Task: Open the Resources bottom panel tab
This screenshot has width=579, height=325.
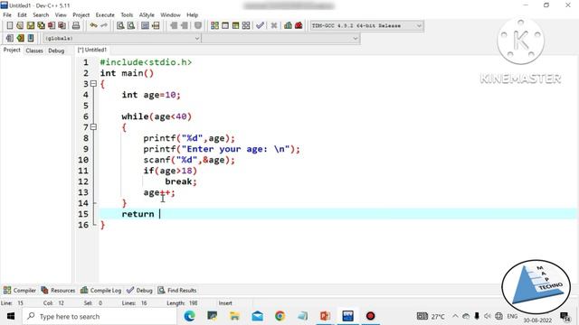Action: 58,291
